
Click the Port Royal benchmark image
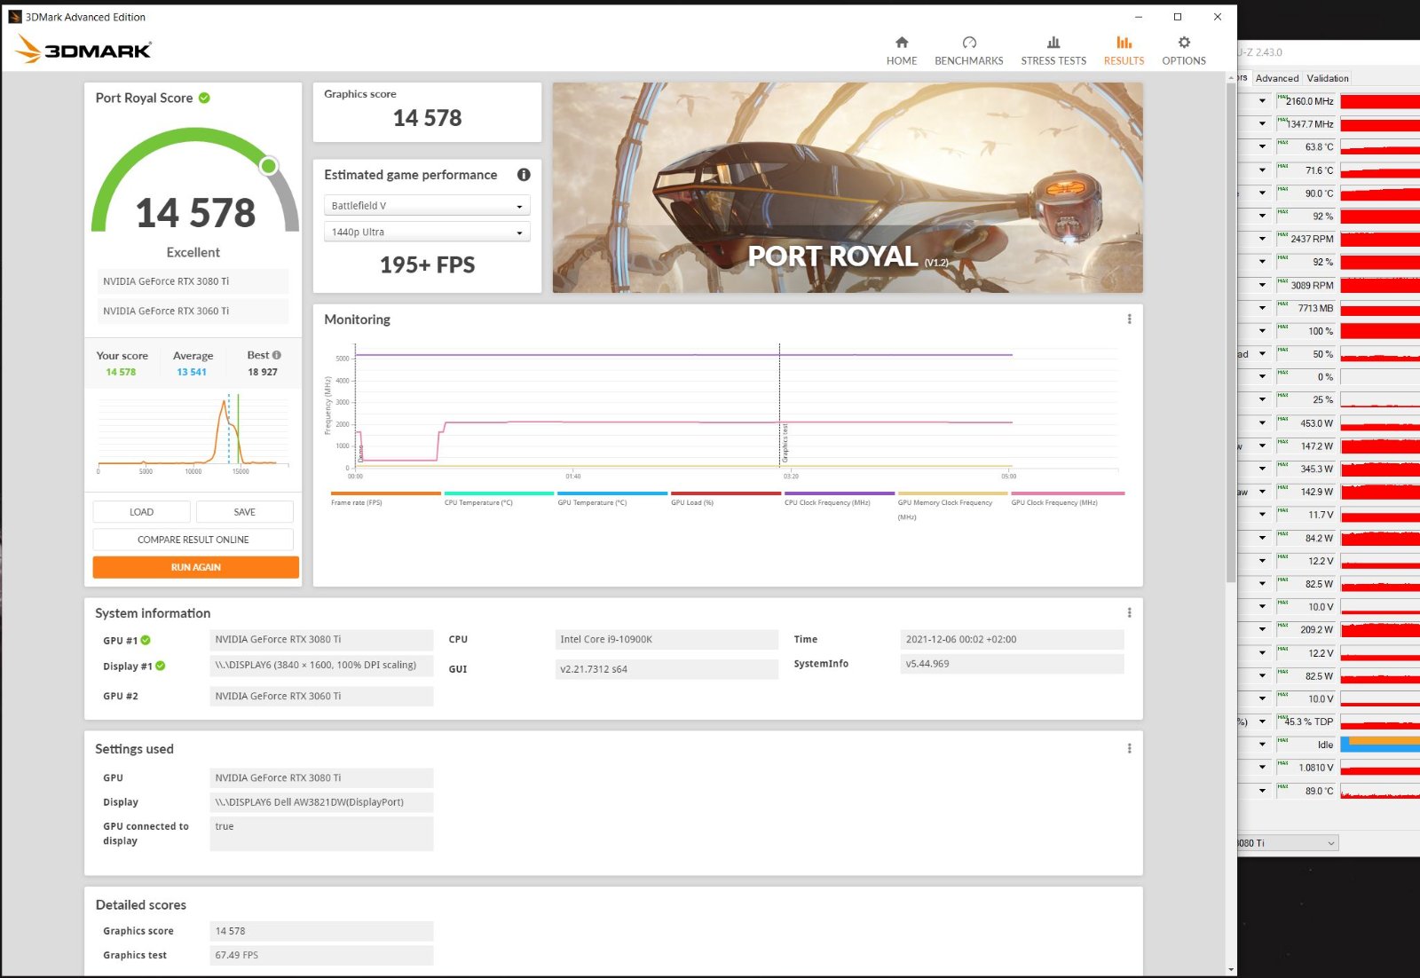pos(848,188)
